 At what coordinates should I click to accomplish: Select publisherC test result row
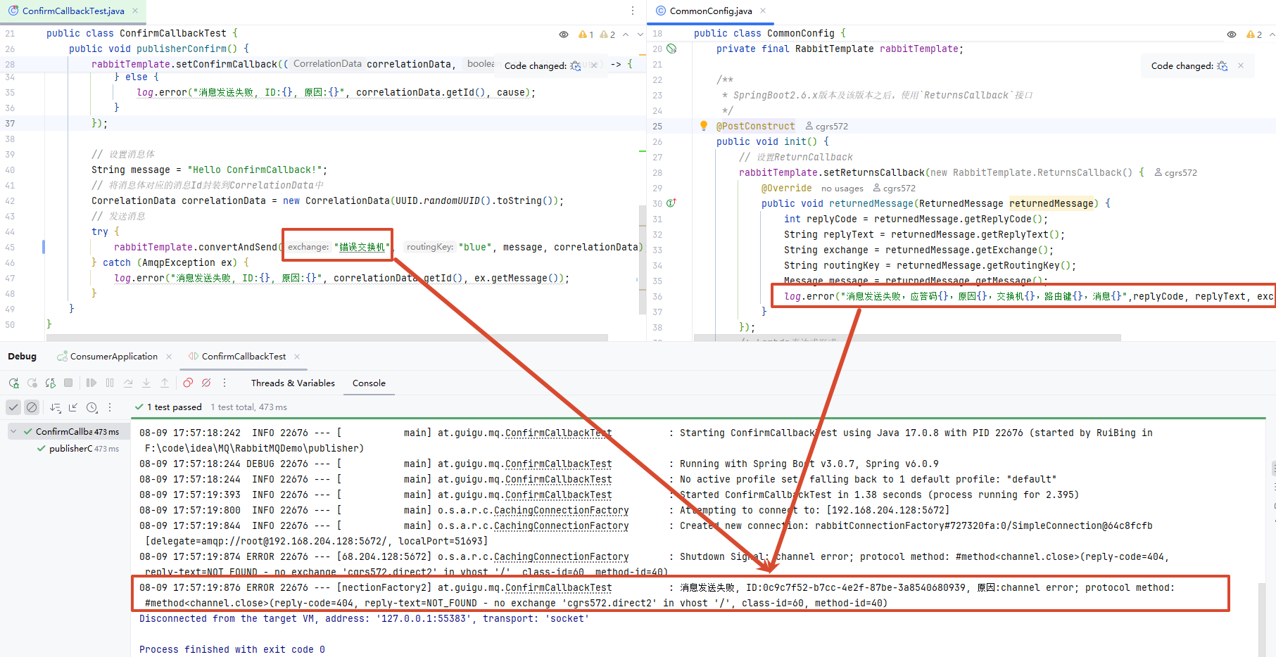pyautogui.click(x=77, y=448)
